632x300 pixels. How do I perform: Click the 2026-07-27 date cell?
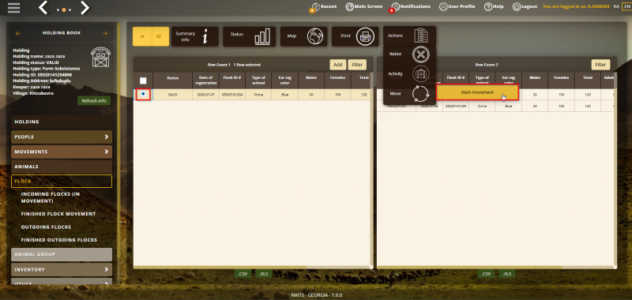tap(205, 95)
